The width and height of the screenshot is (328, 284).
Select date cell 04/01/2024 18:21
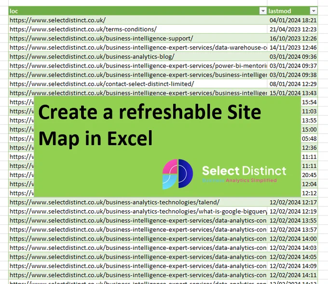point(292,20)
